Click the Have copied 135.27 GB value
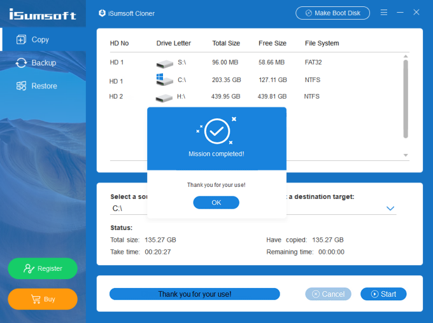The width and height of the screenshot is (433, 323). point(328,240)
